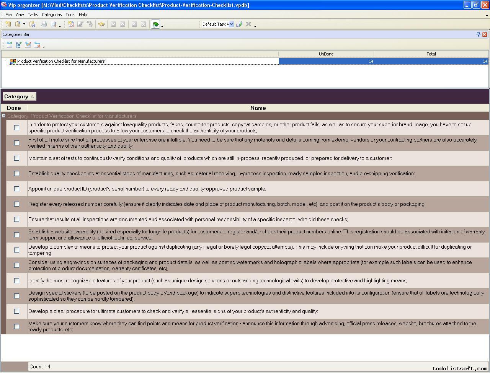
Task: Open the Print Preview dropdown arrow
Action: point(60,26)
